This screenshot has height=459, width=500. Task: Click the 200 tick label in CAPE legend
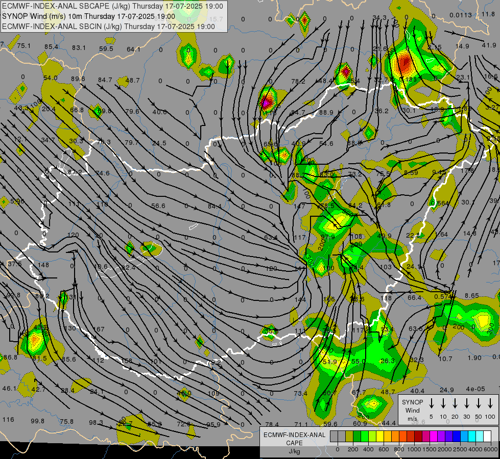pos(353,449)
